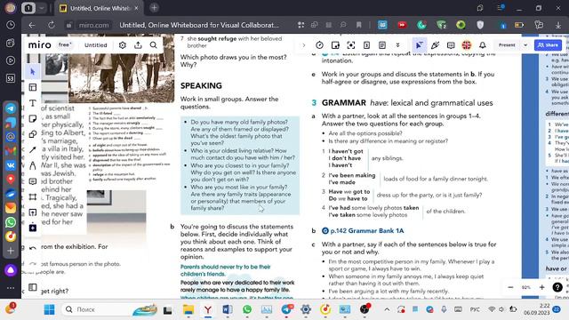Image resolution: width=569 pixels, height=320 pixels.
Task: Open the notes panel icon
Action: (382, 45)
